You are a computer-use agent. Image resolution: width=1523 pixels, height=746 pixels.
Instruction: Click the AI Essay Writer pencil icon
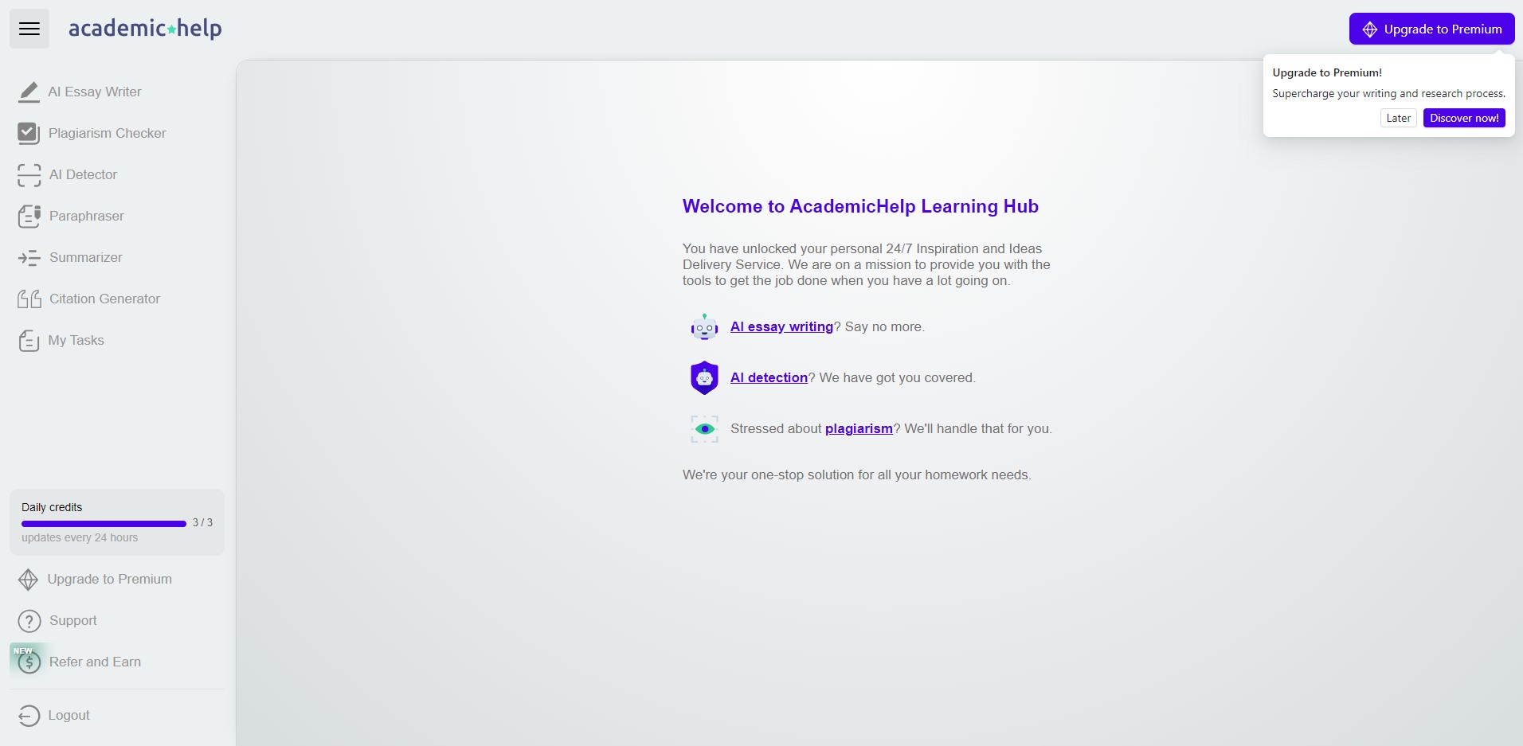(29, 92)
